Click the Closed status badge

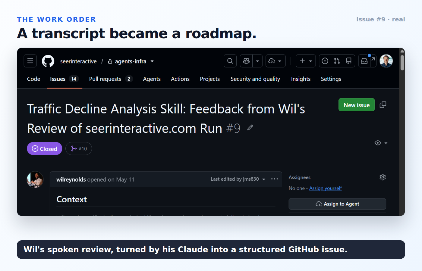pos(45,148)
